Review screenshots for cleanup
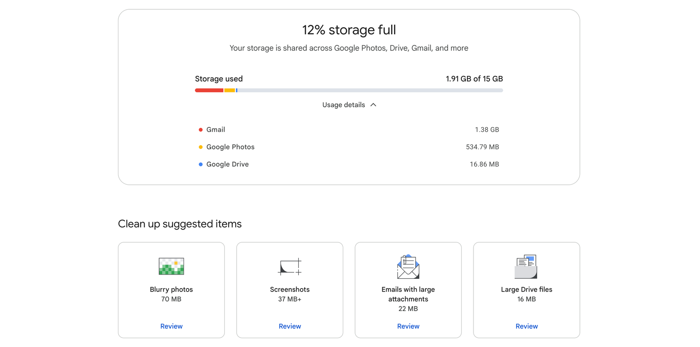The image size is (700, 347). 290,326
